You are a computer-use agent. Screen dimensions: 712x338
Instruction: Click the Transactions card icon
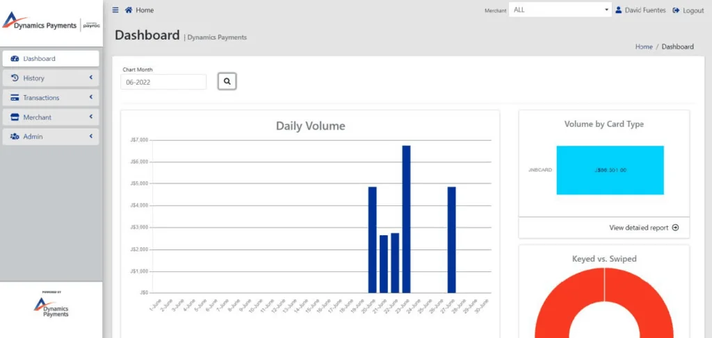tap(15, 97)
